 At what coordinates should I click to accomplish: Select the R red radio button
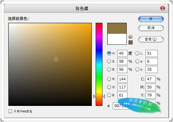tap(109, 79)
